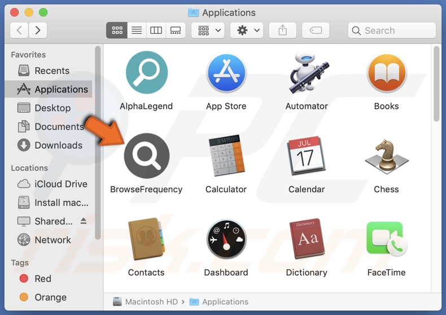Open Desktop in the sidebar
Screen dimensions: 446x315
point(49,108)
